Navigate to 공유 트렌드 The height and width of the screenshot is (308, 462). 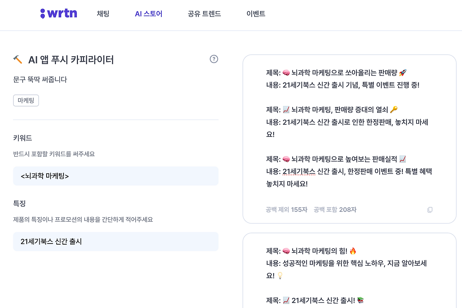point(204,13)
